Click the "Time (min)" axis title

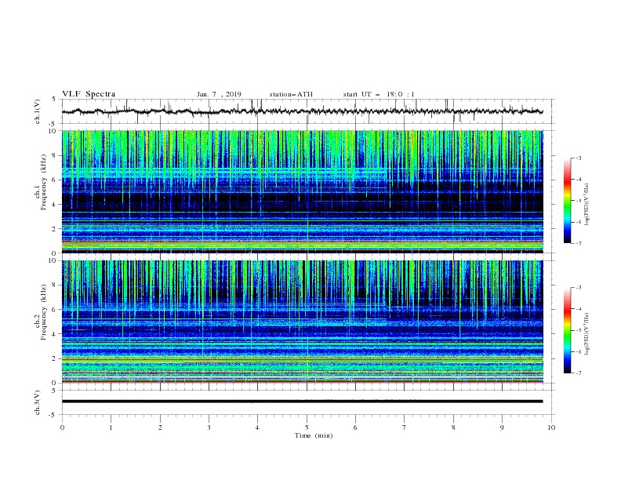pos(314,435)
